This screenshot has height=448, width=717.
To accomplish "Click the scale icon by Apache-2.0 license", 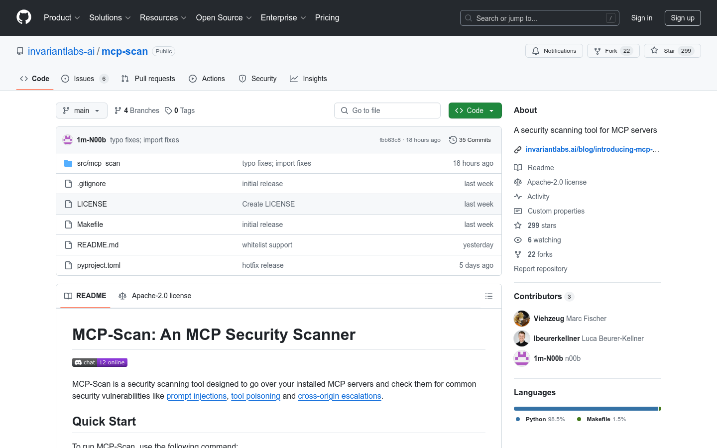I will point(518,182).
